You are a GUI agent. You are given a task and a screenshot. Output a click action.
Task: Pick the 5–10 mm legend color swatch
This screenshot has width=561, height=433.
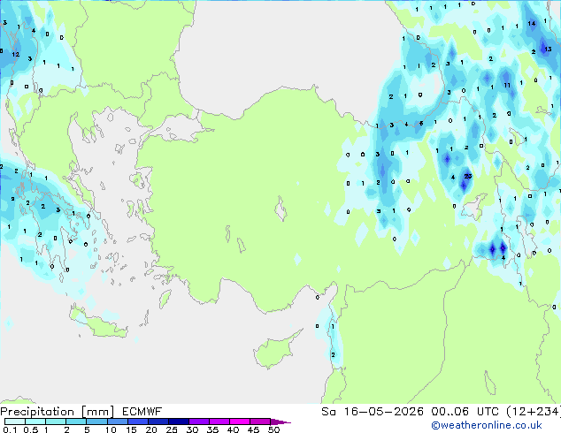[96, 422]
